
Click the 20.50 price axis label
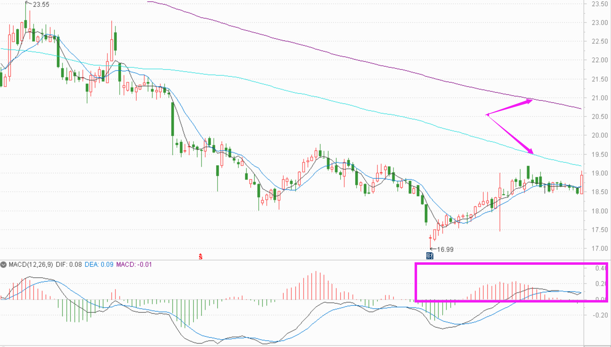(600, 116)
